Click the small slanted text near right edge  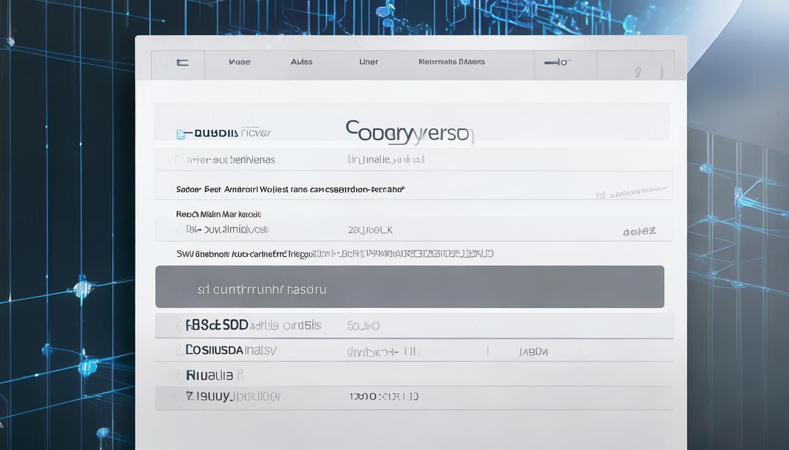[x=632, y=192]
